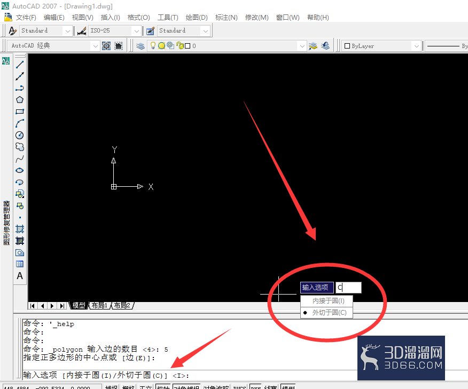The height and width of the screenshot is (389, 468).
Task: Expand the ISO-25 dimension style dropdown
Action: point(136,31)
